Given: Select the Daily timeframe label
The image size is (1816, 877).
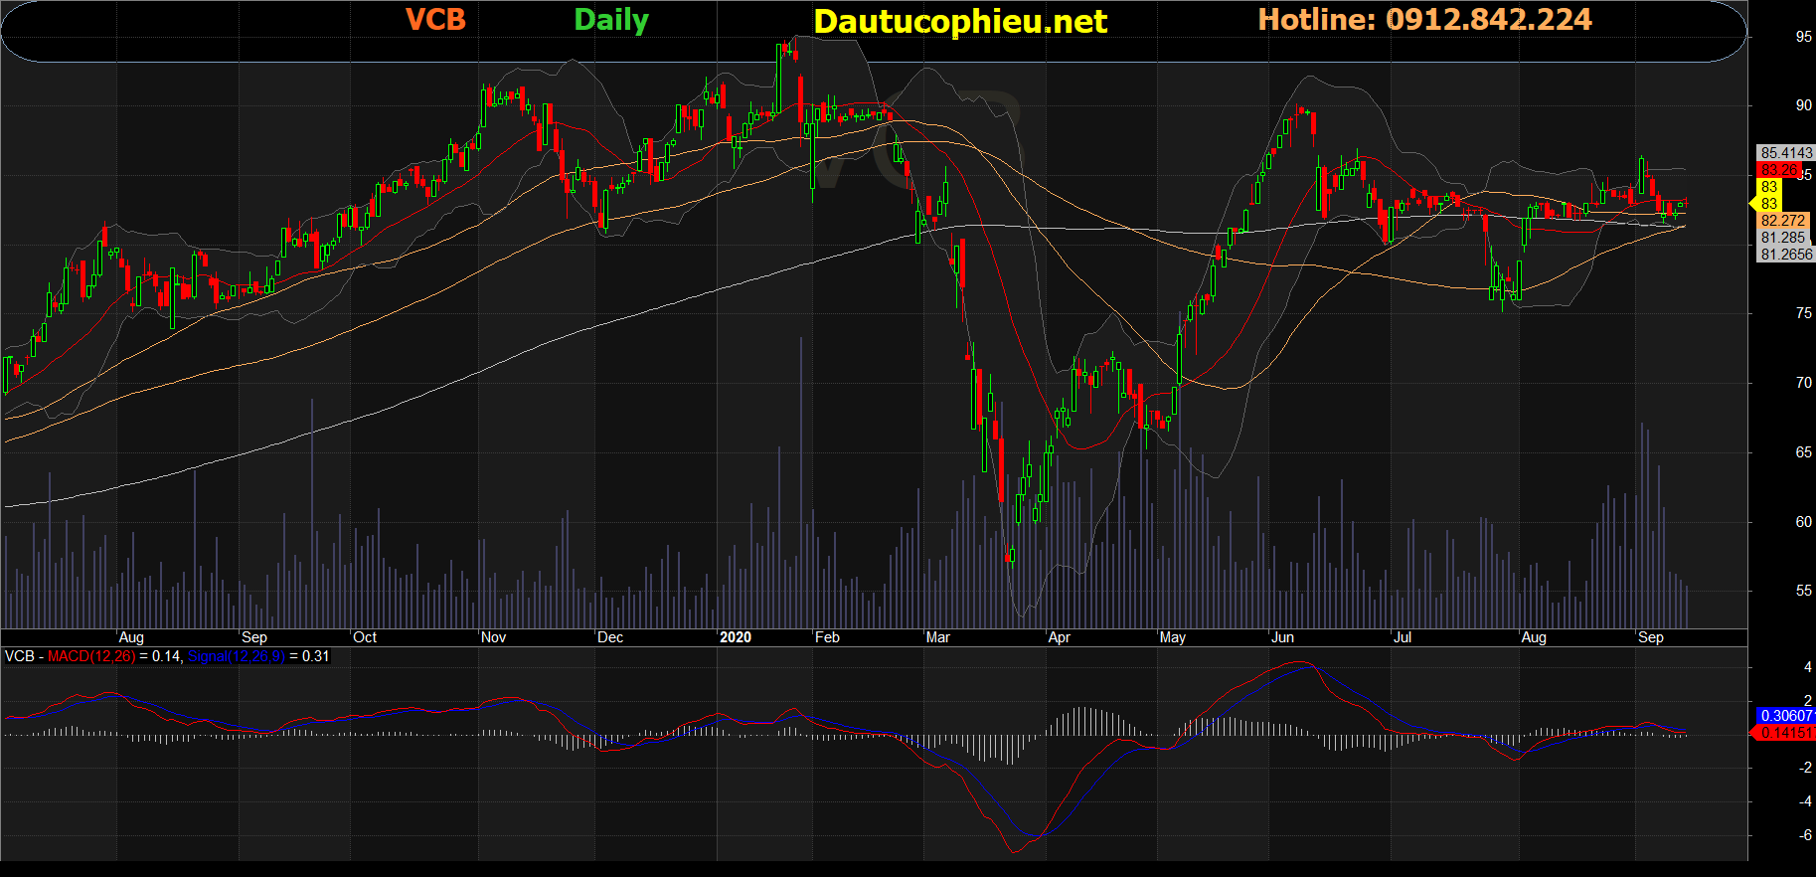Looking at the screenshot, I should (x=610, y=20).
